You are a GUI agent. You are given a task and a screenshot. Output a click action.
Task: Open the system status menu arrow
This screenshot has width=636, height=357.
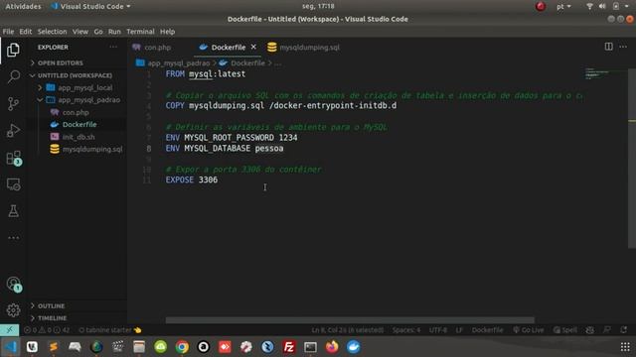627,6
